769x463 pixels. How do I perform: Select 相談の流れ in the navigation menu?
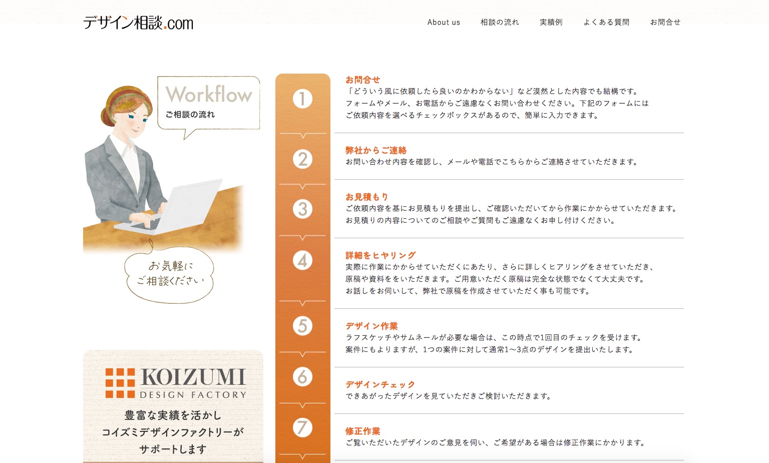(x=499, y=22)
